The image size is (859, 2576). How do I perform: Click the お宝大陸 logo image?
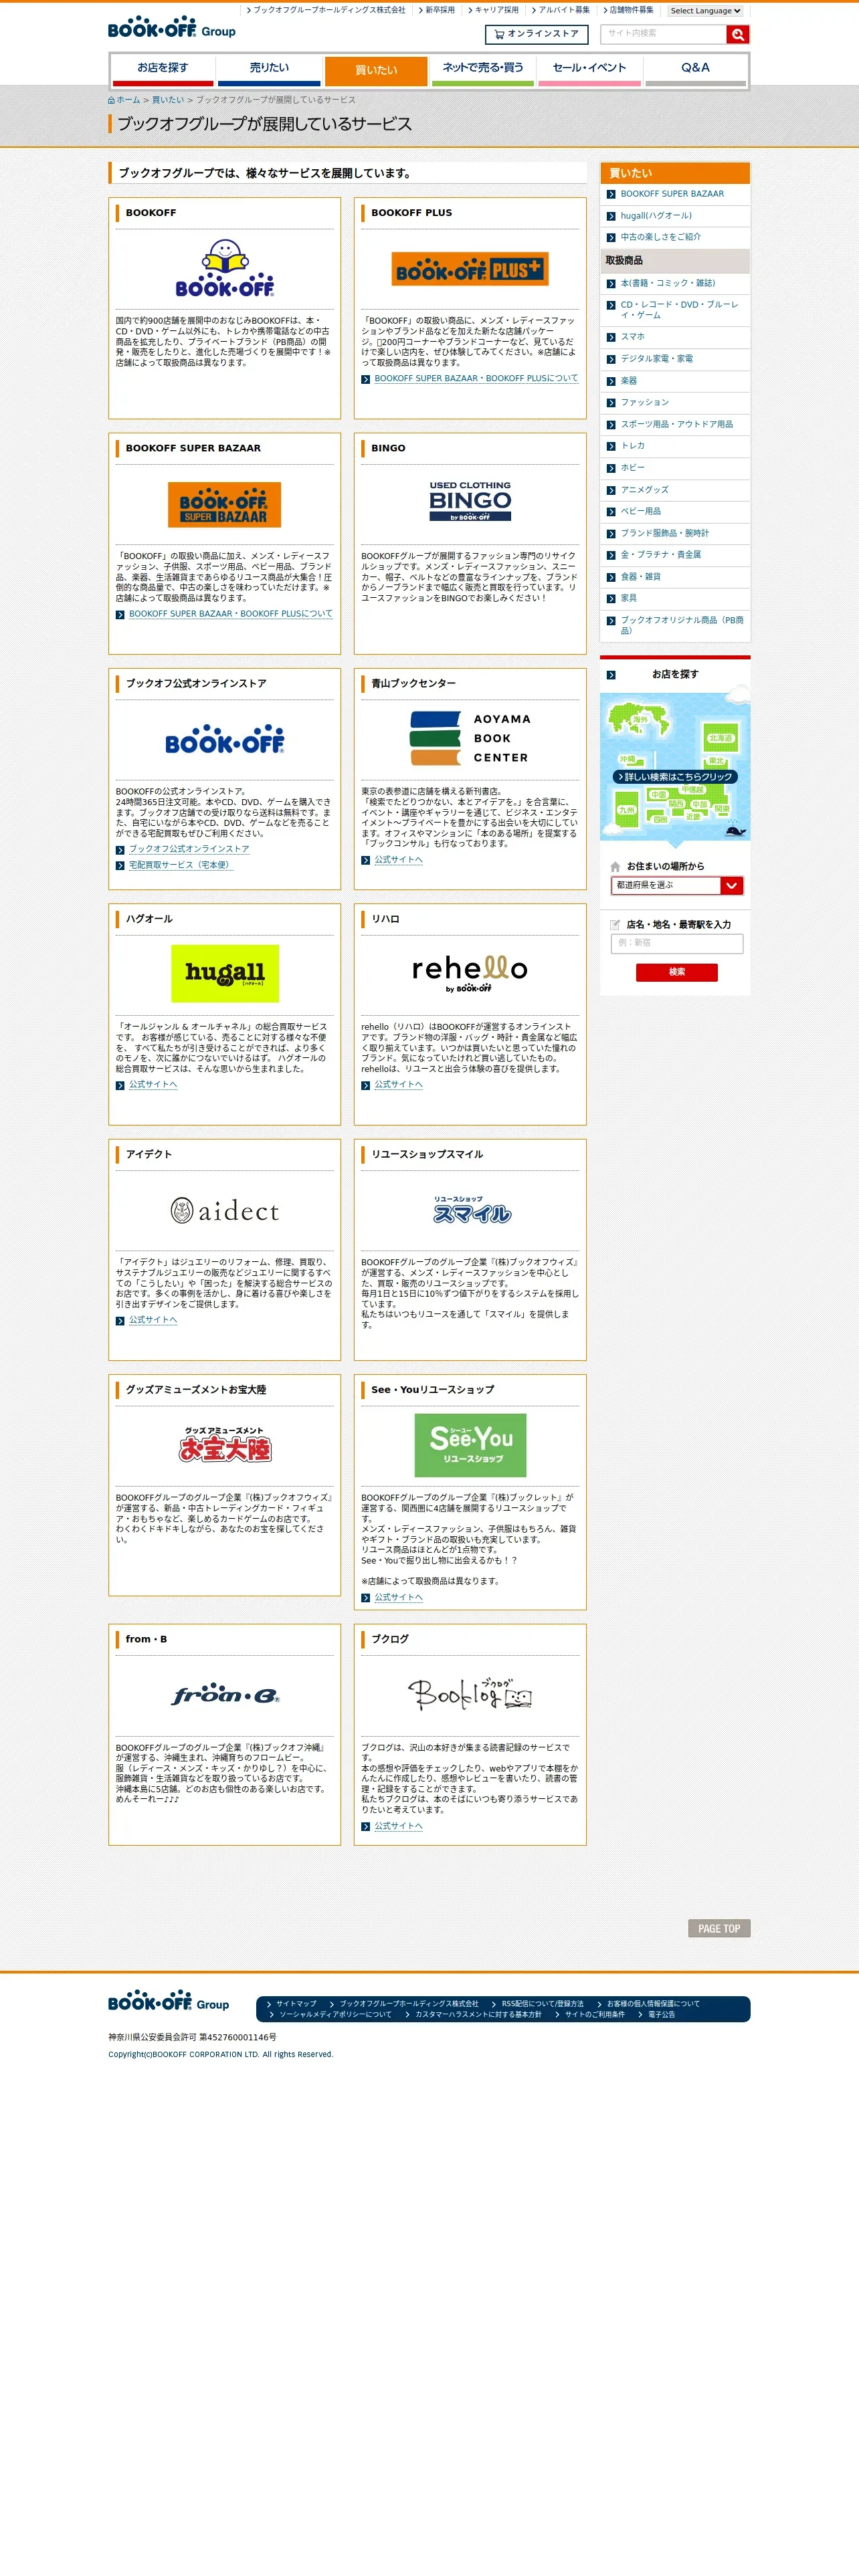coord(225,1445)
